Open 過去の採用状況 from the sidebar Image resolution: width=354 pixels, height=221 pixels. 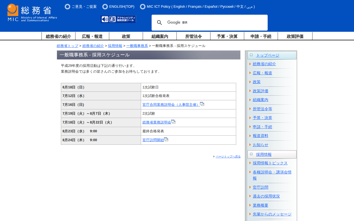pos(266,196)
